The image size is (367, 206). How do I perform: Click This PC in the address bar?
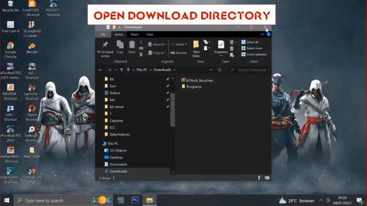point(142,70)
